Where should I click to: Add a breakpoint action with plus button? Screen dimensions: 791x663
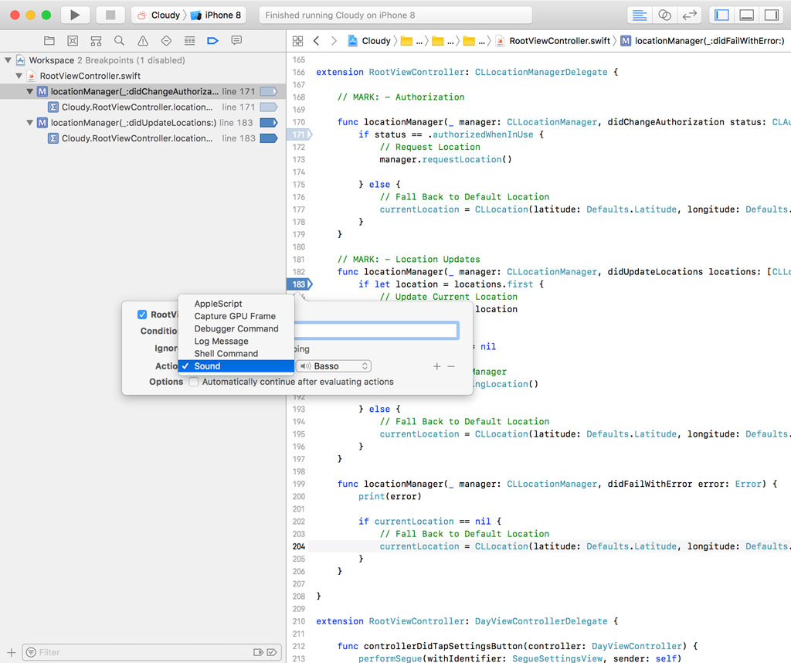tap(436, 365)
